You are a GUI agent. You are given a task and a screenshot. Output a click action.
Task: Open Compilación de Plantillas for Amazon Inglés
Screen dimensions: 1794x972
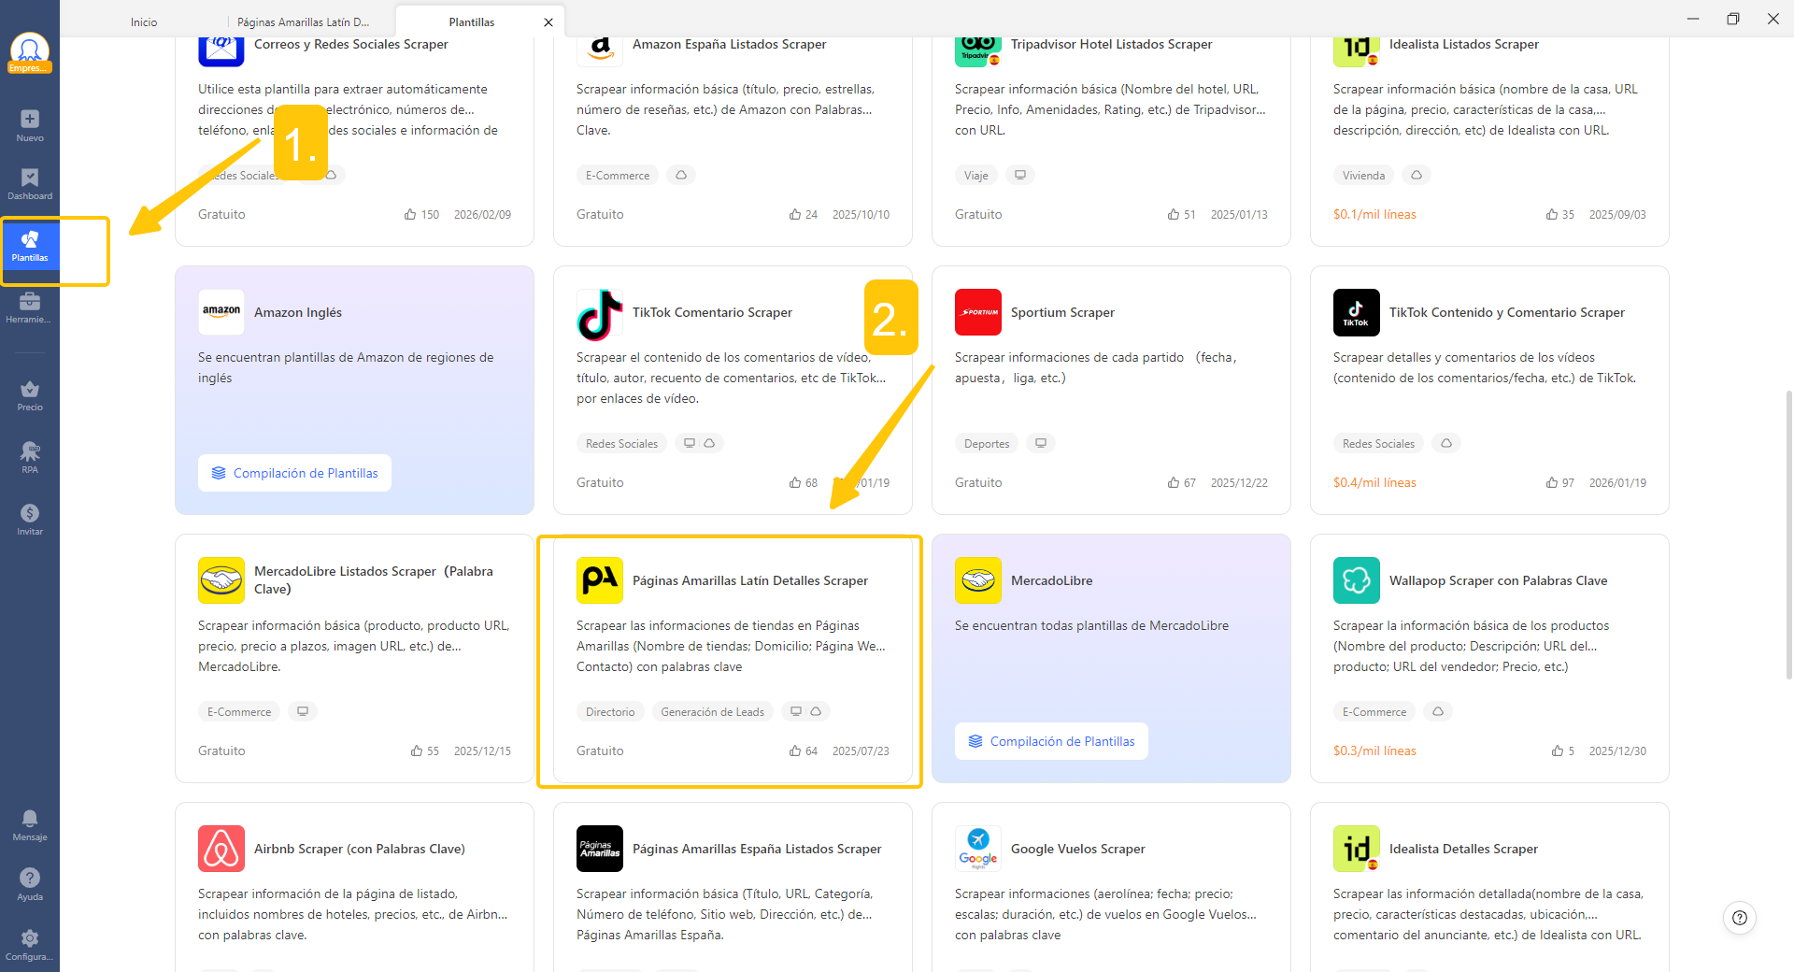295,473
